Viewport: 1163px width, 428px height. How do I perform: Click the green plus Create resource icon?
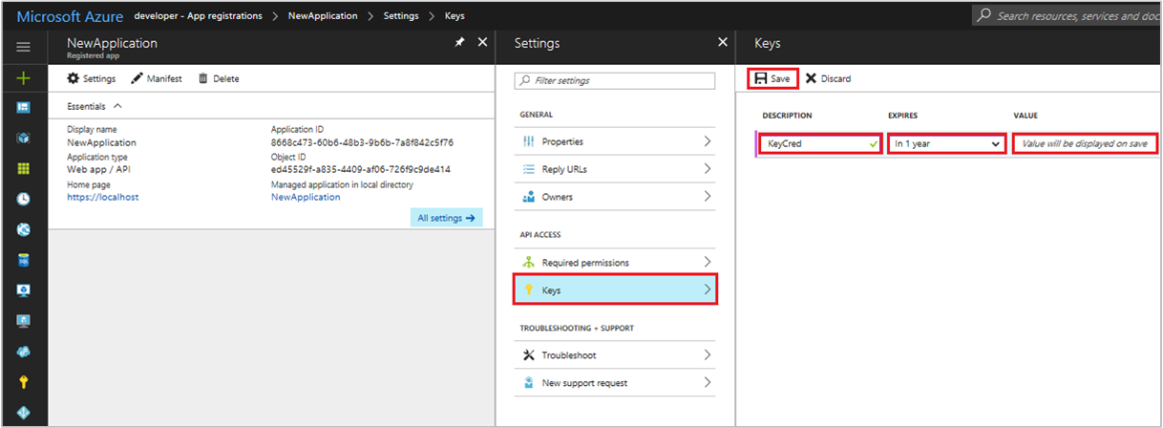pos(24,78)
